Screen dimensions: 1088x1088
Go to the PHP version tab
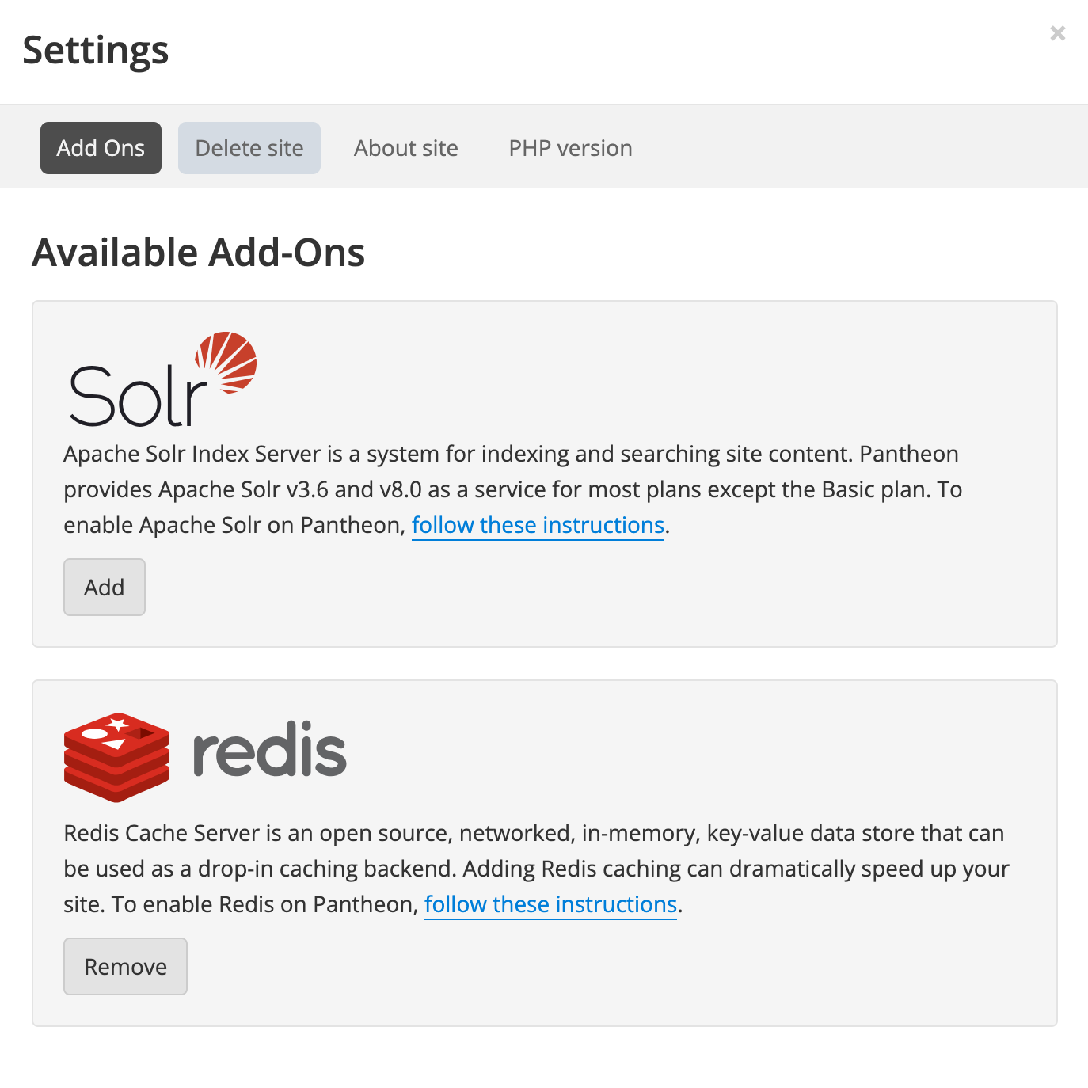click(570, 148)
